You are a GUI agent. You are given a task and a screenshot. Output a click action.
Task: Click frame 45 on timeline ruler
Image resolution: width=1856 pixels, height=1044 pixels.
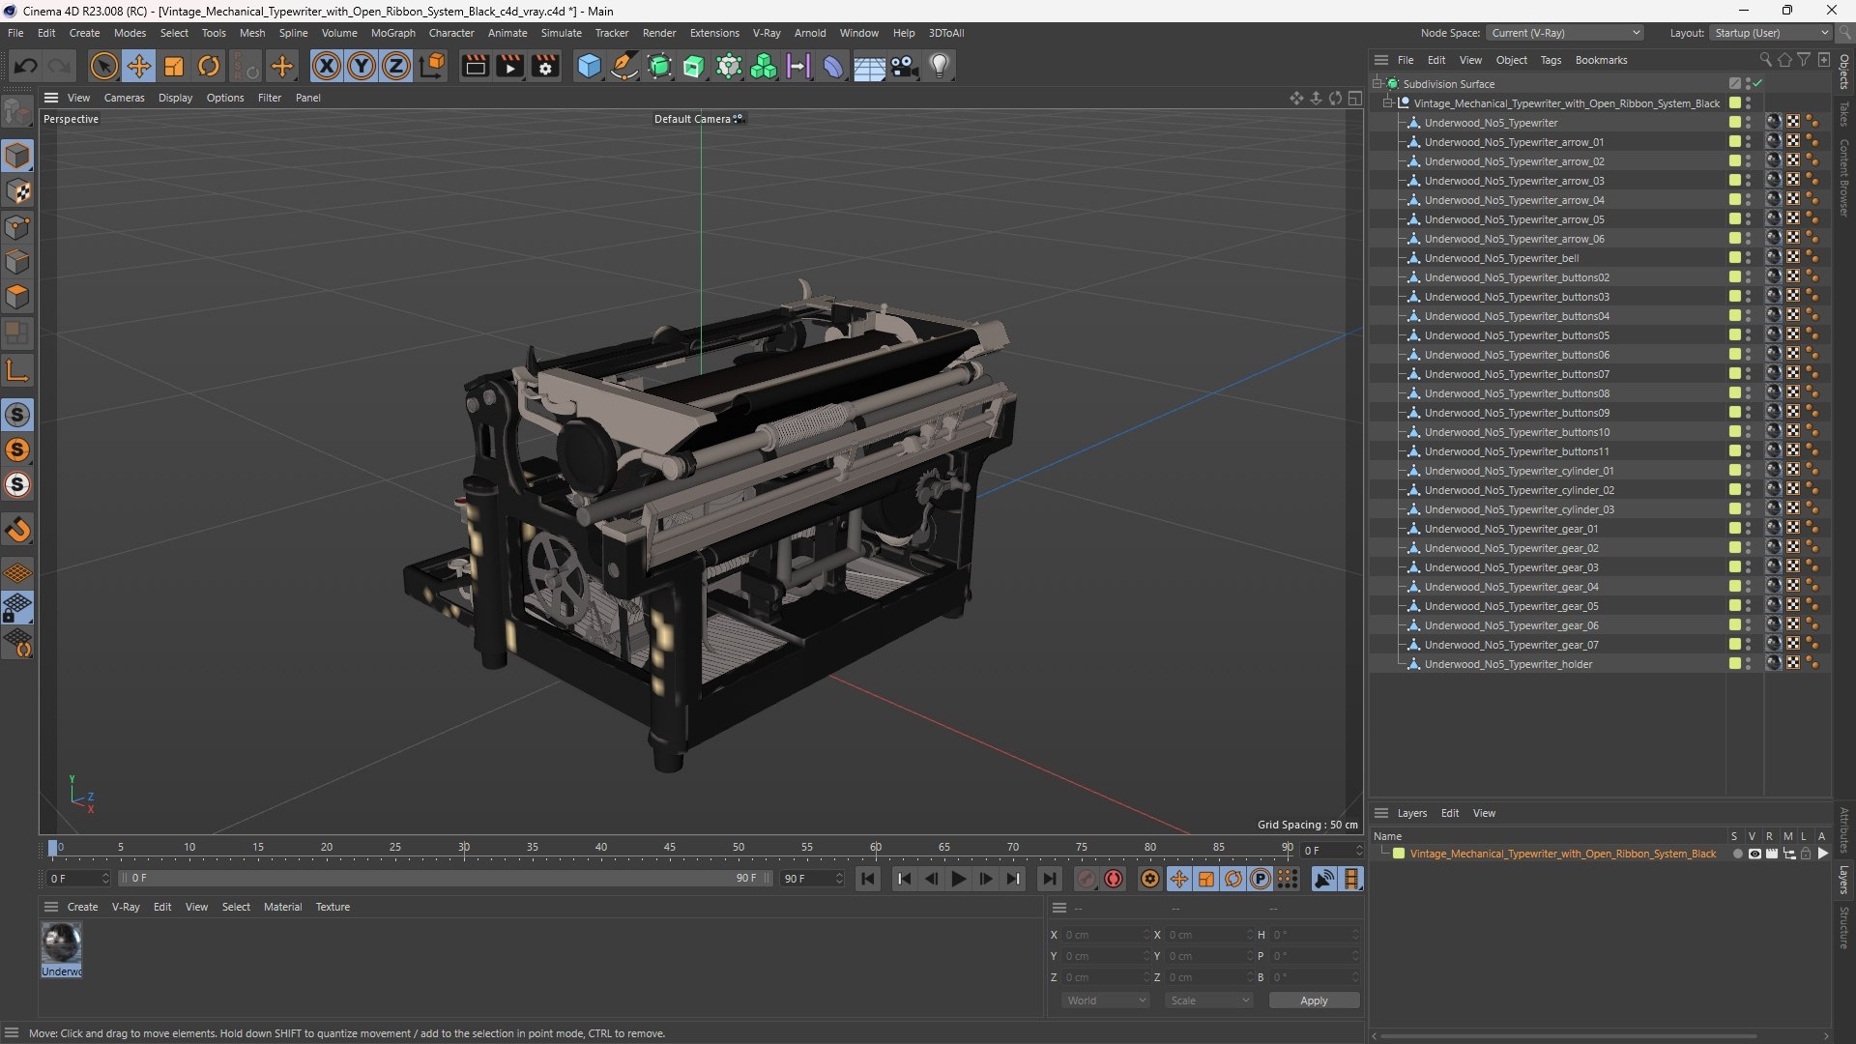tap(670, 848)
